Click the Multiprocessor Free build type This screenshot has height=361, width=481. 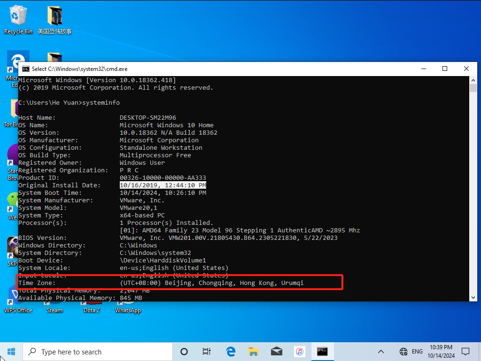(155, 155)
